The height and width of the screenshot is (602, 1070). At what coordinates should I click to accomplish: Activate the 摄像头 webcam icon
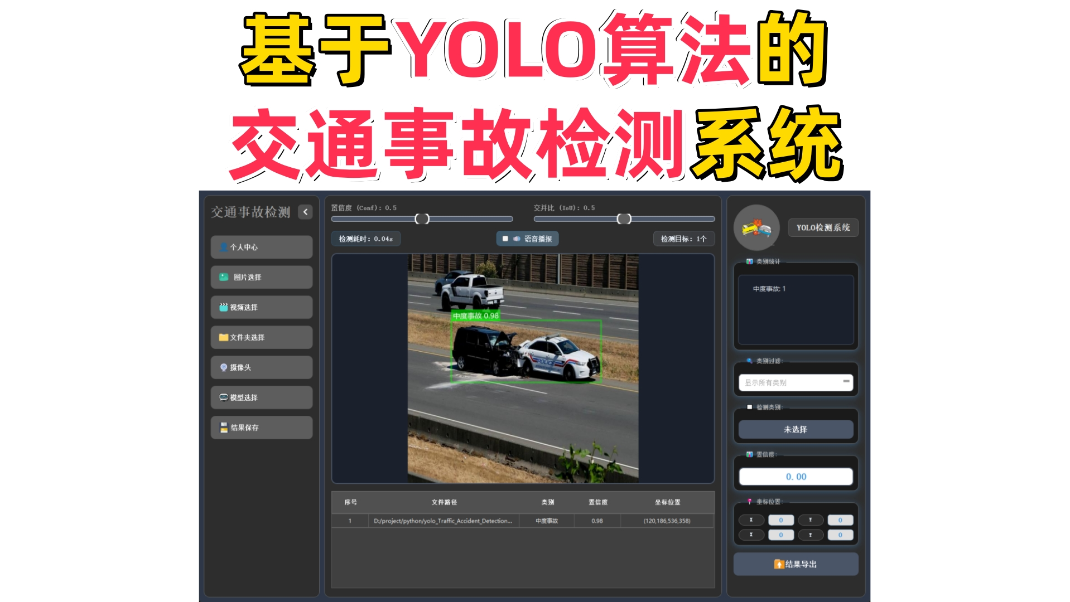[x=223, y=367]
